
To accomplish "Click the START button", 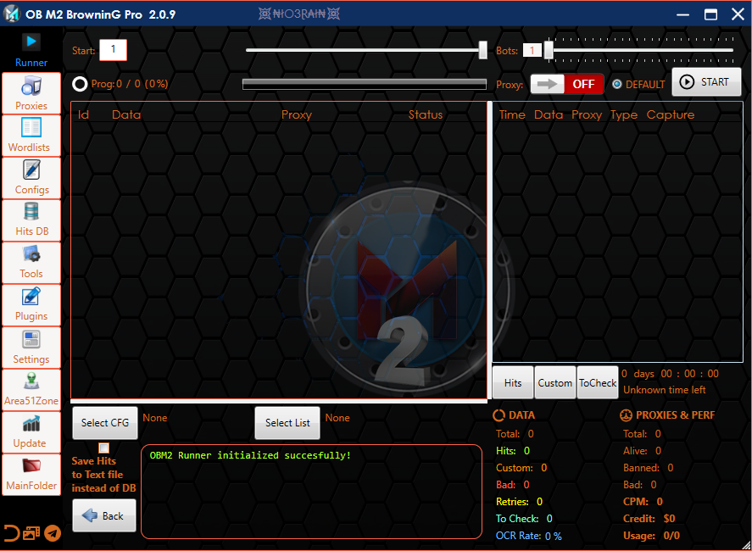I will tap(706, 82).
